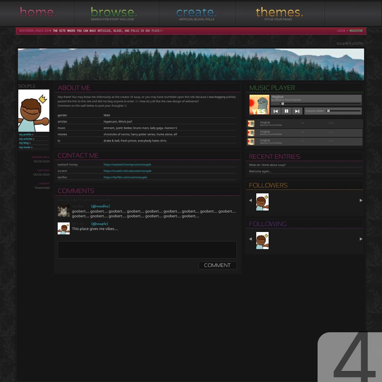
Task: Click the Register link
Action: tap(356, 31)
